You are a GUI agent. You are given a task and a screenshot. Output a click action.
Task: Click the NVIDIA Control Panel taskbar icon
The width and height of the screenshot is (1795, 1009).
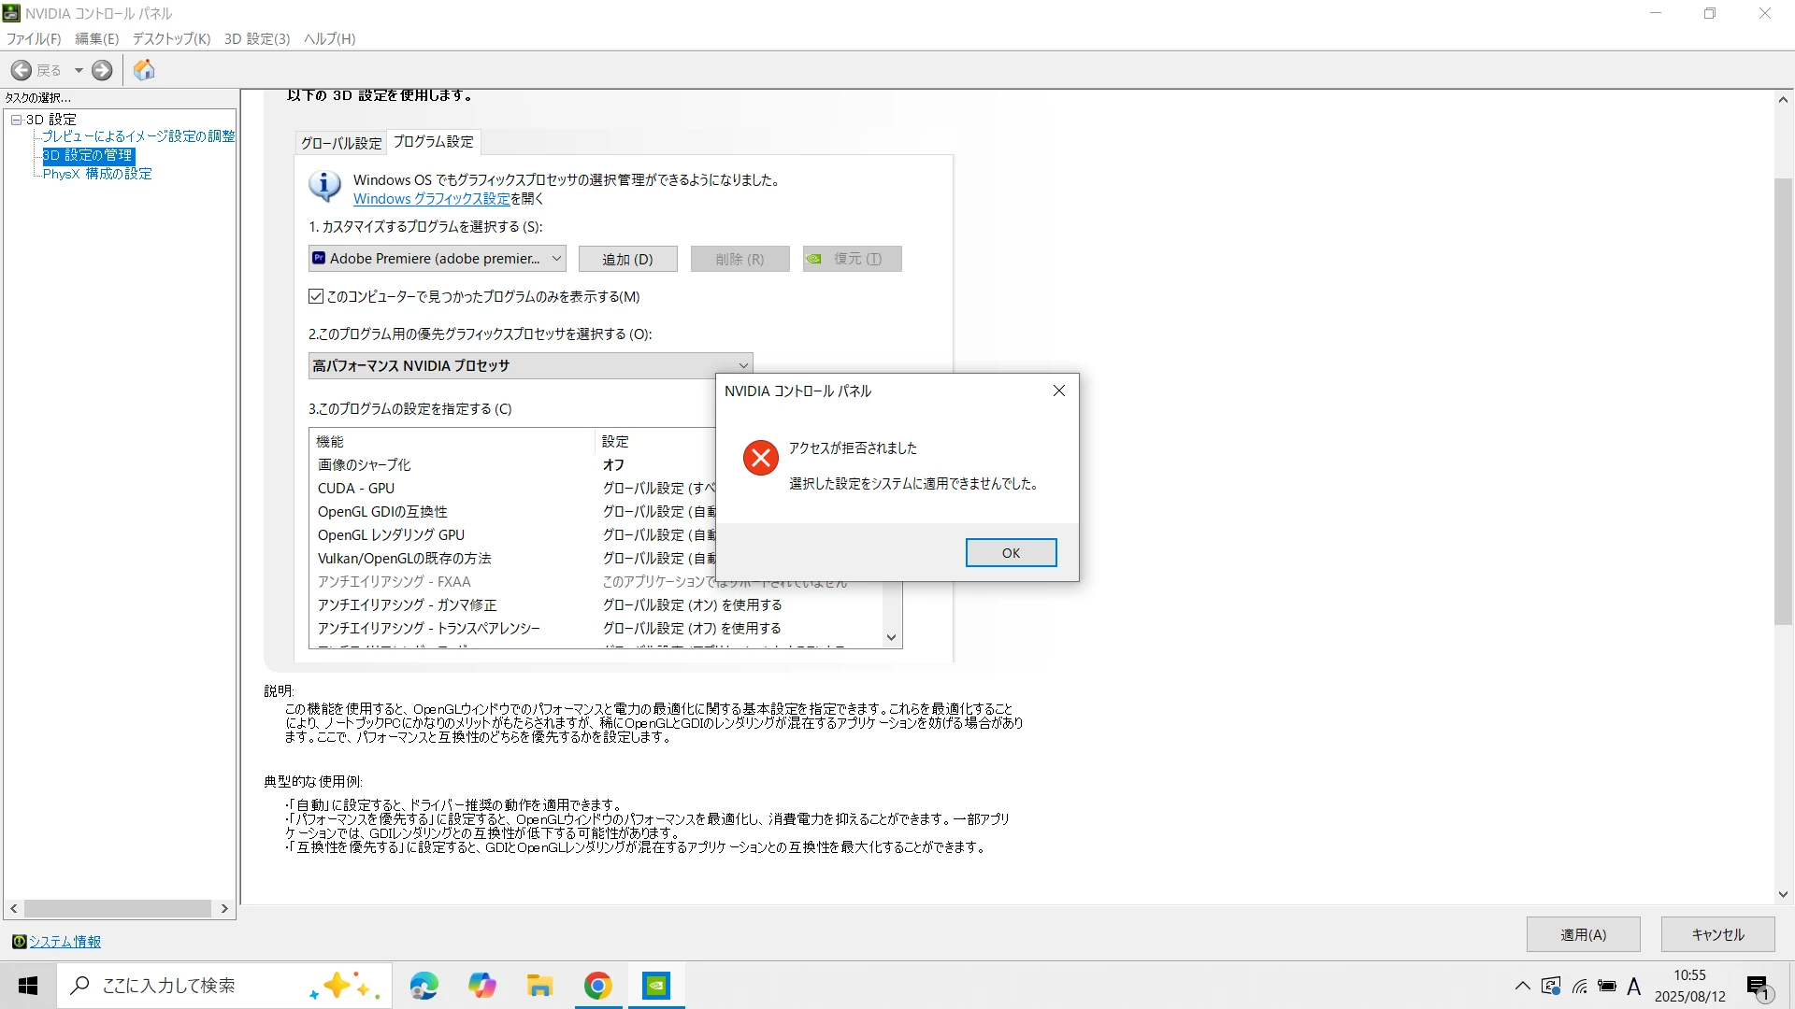point(656,986)
